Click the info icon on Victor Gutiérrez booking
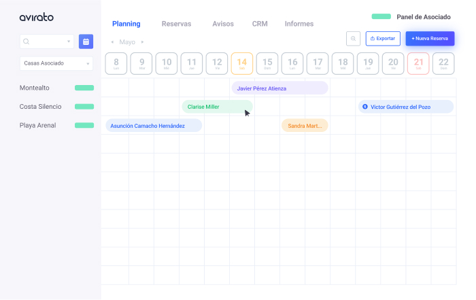 365,107
